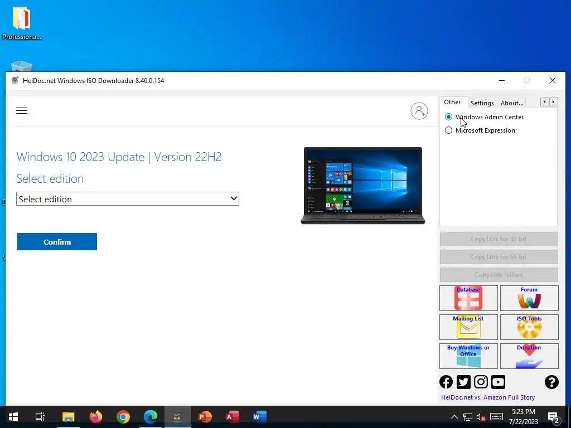This screenshot has height=428, width=571.
Task: Visit the Twitter page icon
Action: 463,382
